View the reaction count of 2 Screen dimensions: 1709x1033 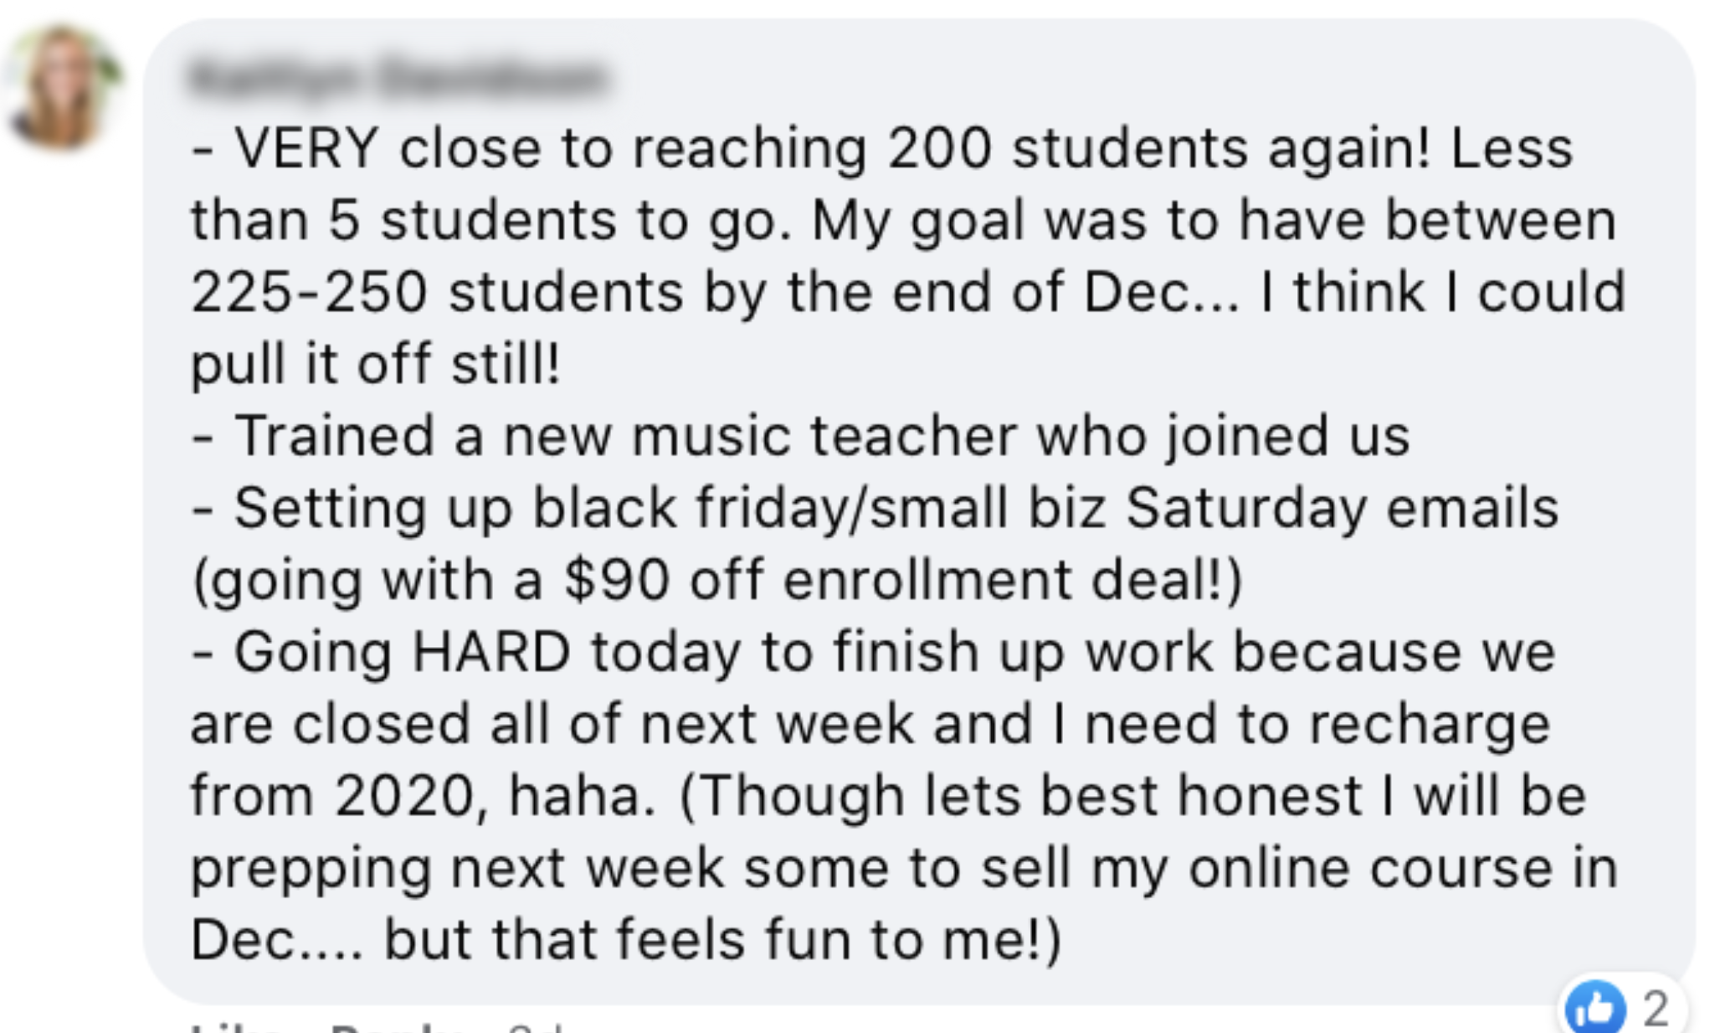pyautogui.click(x=1655, y=1009)
